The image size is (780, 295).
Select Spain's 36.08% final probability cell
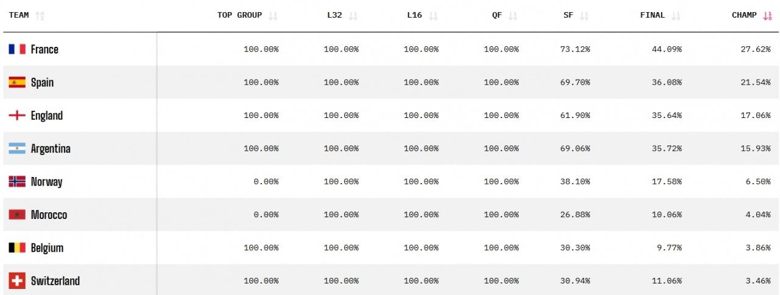(x=667, y=83)
